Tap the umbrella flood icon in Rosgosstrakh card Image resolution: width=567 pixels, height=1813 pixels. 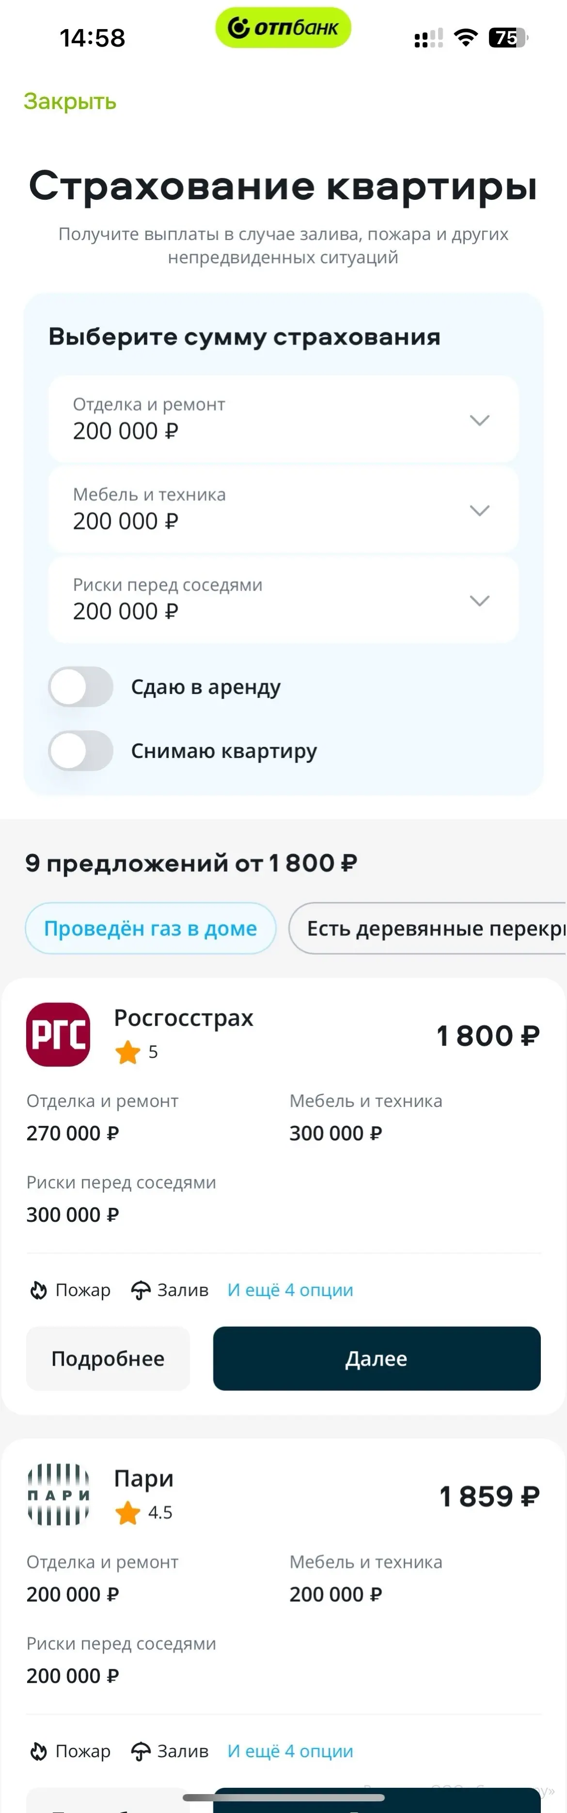coord(141,1290)
